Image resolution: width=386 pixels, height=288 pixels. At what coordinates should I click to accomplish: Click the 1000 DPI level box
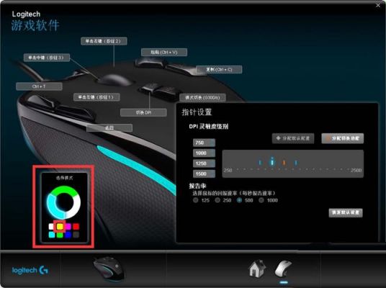pyautogui.click(x=204, y=153)
